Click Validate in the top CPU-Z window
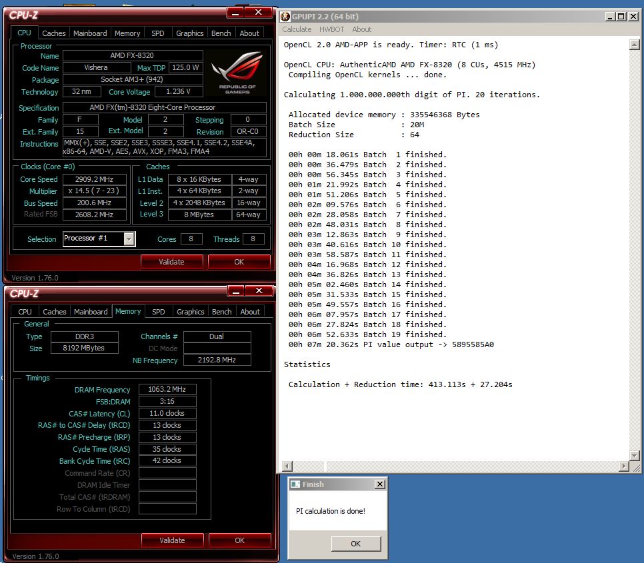Screen dimensions: 644x563 click(172, 262)
